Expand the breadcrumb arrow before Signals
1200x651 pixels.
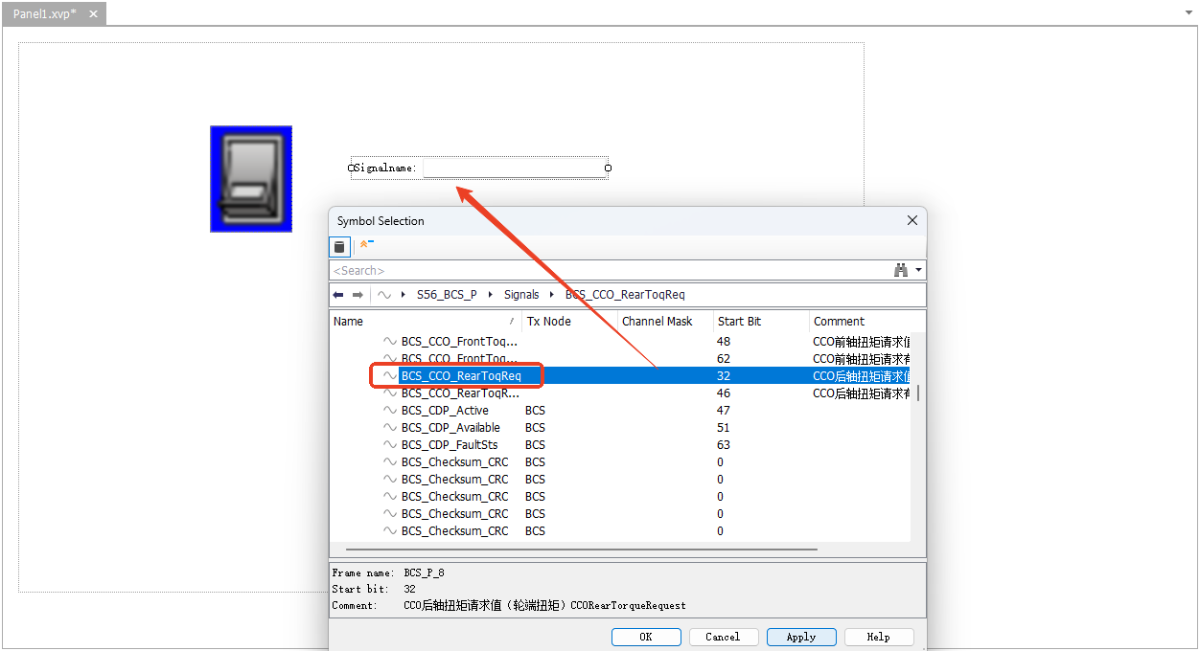(491, 295)
